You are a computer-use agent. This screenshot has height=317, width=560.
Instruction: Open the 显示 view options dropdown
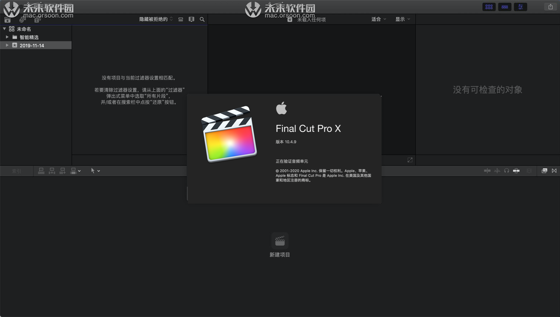tap(403, 19)
